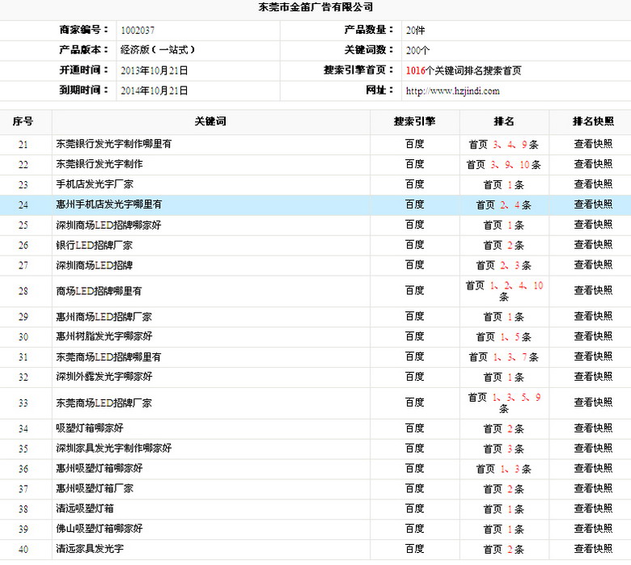The image size is (631, 565).
Task: Click ranking 首页 3、4、9条 in row 21
Action: click(504, 145)
